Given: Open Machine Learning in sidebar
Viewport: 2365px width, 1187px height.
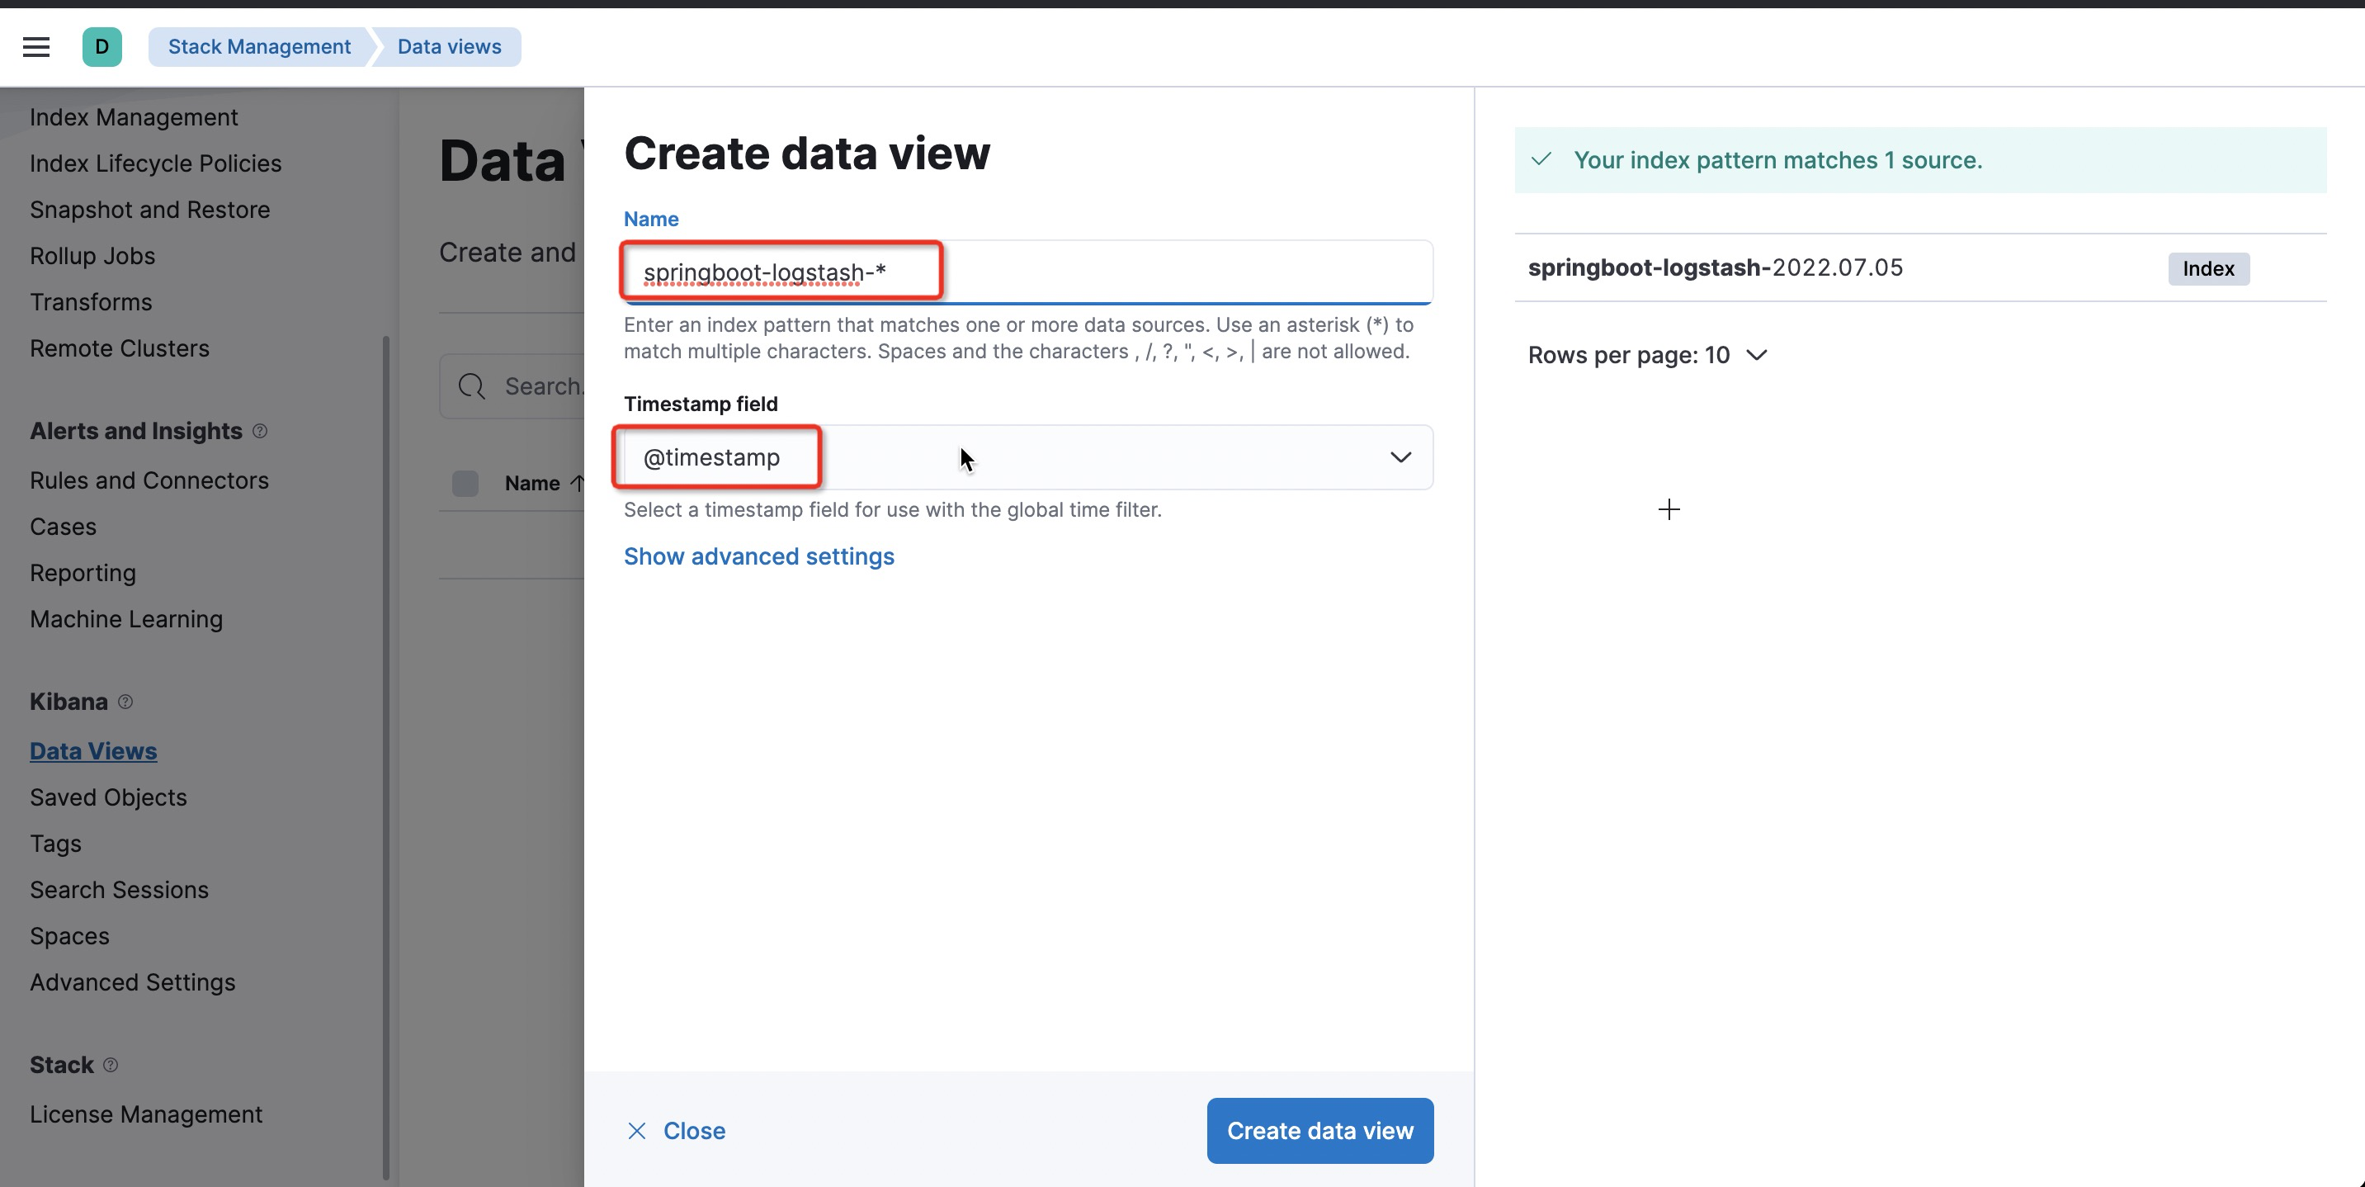Looking at the screenshot, I should (127, 620).
